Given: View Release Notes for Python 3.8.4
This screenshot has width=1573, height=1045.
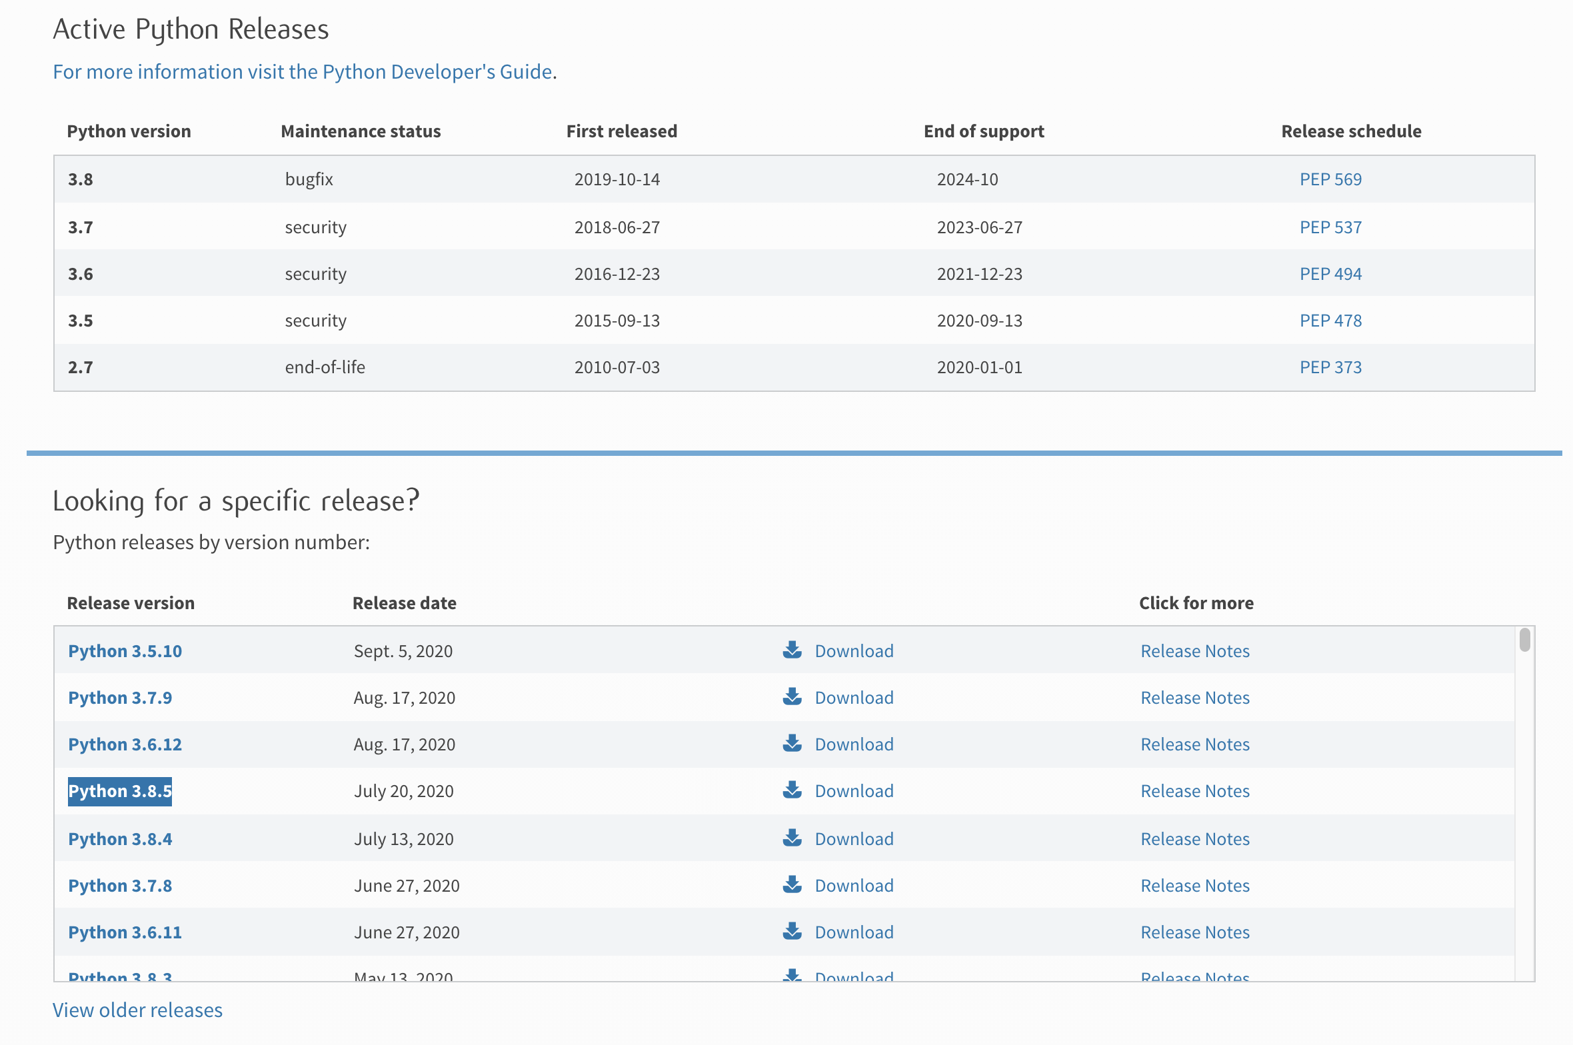Looking at the screenshot, I should (x=1194, y=839).
